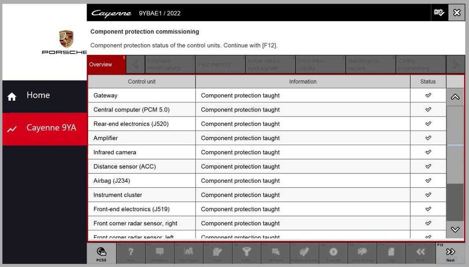Click the Infrared camera status check mark
Image resolution: width=469 pixels, height=267 pixels.
pos(428,152)
